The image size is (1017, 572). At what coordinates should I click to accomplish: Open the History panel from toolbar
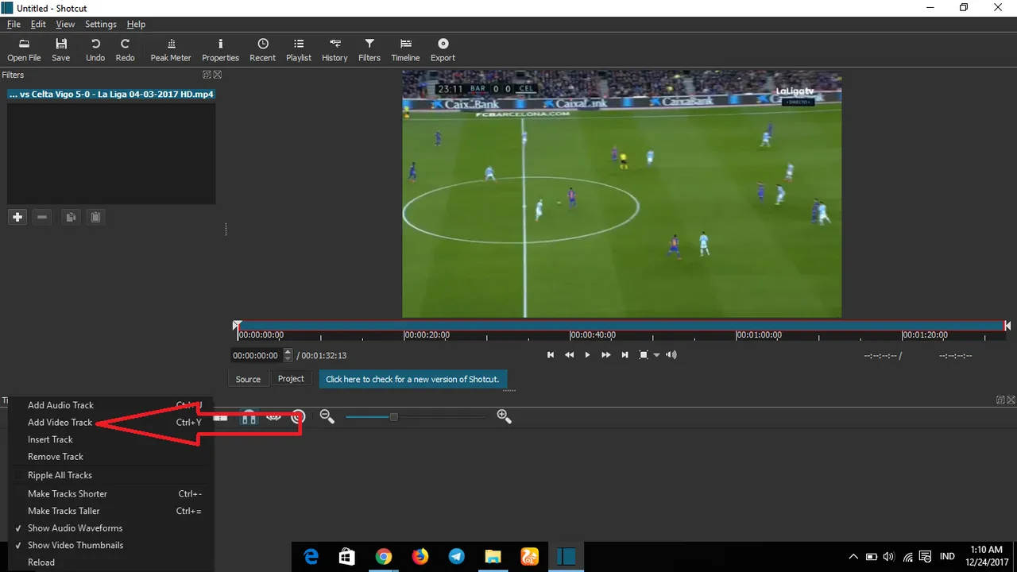[334, 50]
